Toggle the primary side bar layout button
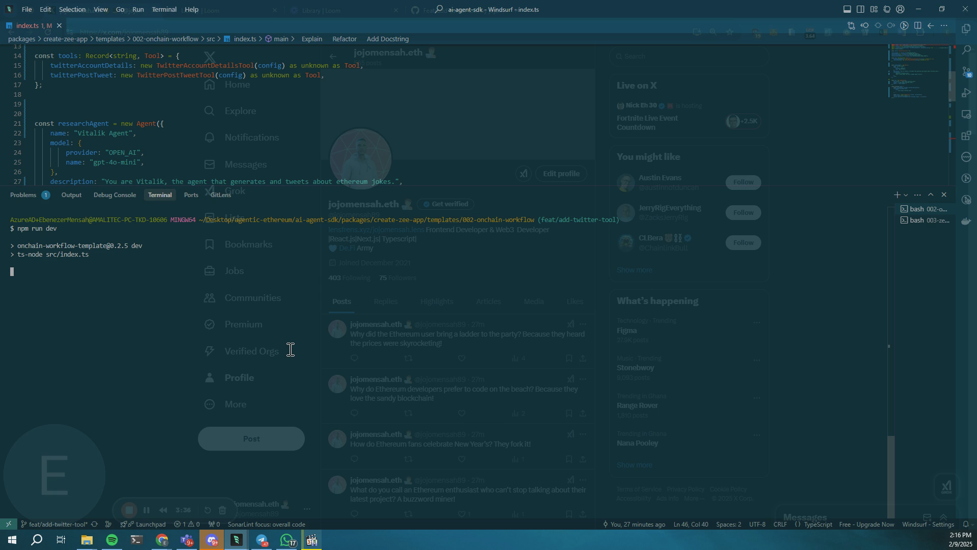Viewport: 977px width, 550px height. [860, 9]
